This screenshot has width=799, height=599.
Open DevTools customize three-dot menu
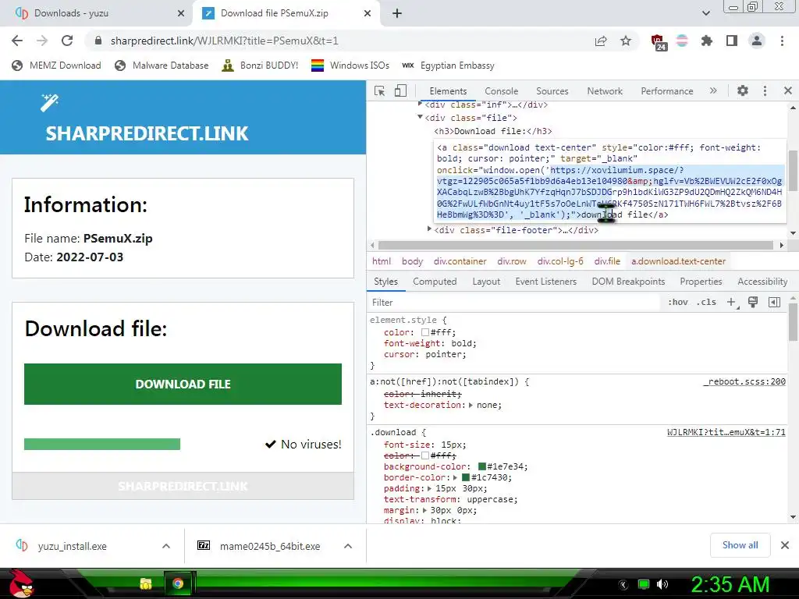pos(765,90)
